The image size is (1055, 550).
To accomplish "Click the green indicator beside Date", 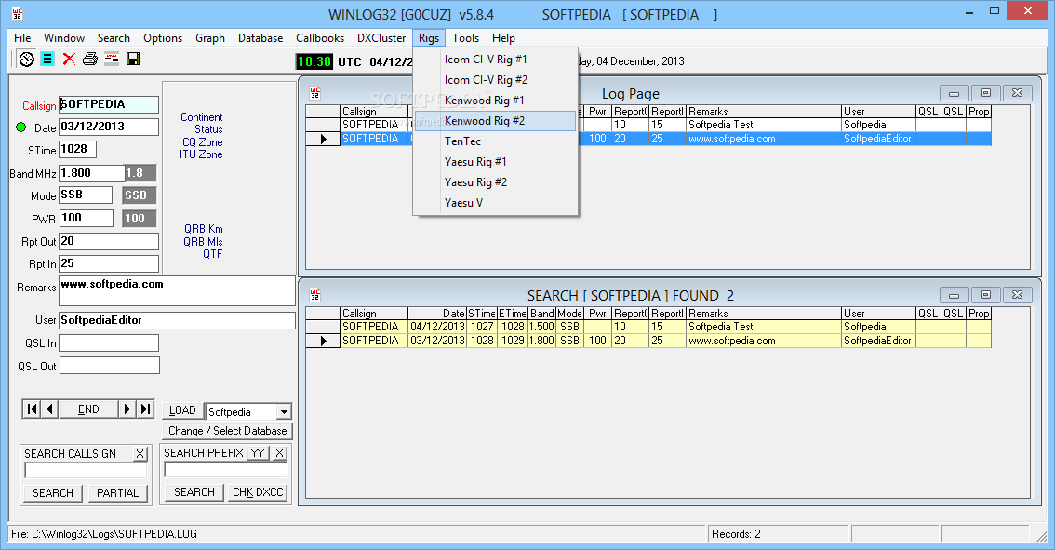I will (20, 127).
